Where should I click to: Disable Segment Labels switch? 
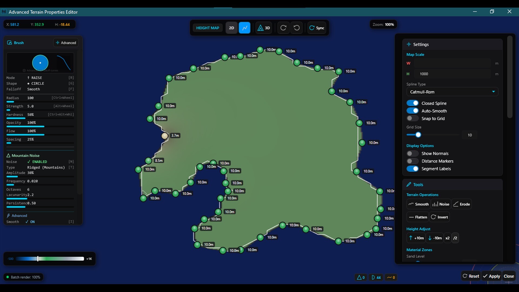point(412,168)
